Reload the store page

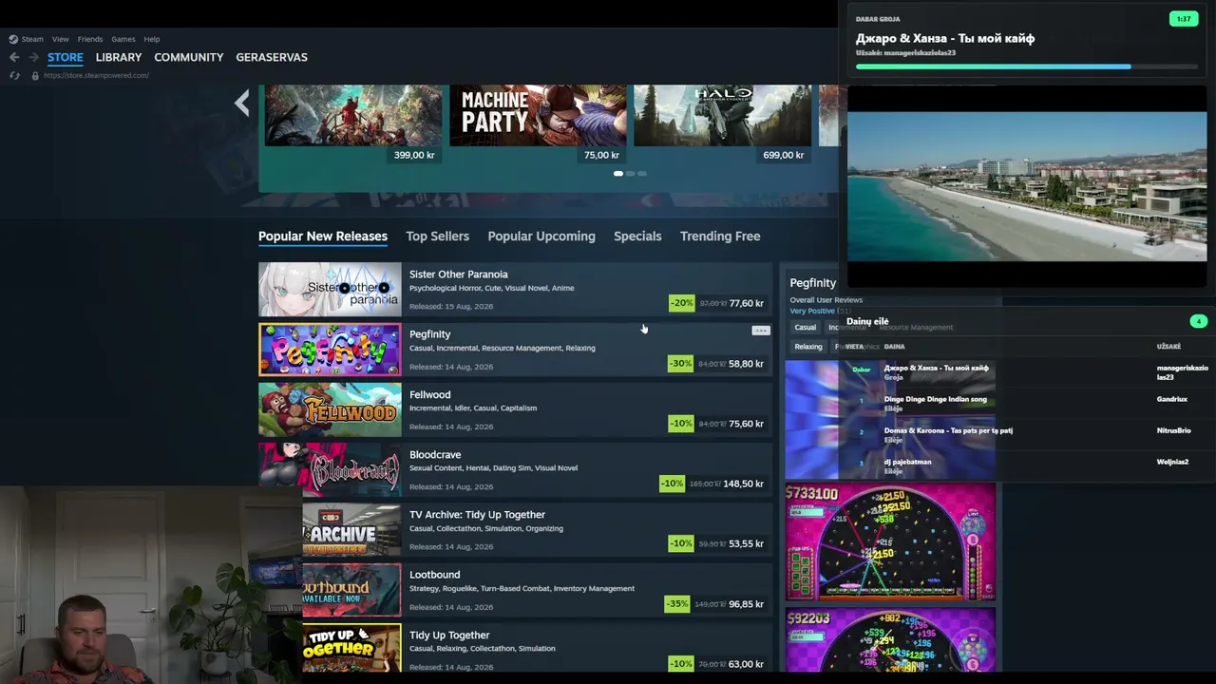coord(14,75)
